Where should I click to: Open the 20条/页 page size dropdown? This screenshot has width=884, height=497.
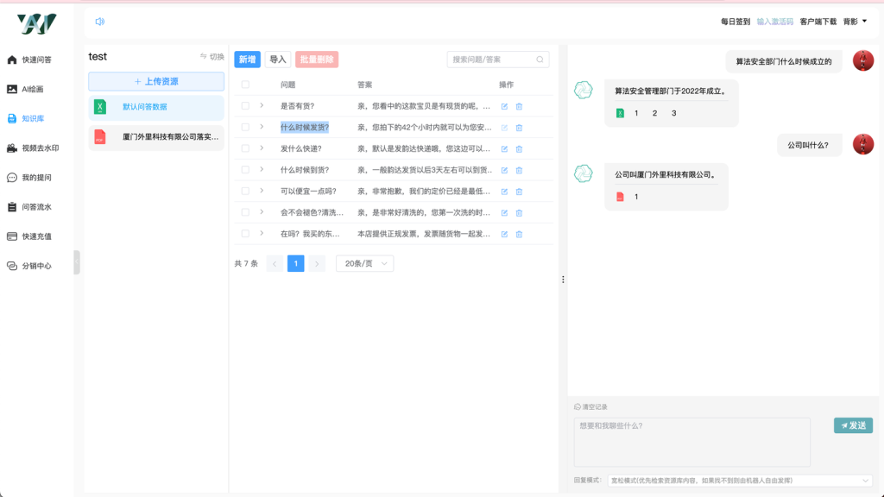tap(364, 263)
